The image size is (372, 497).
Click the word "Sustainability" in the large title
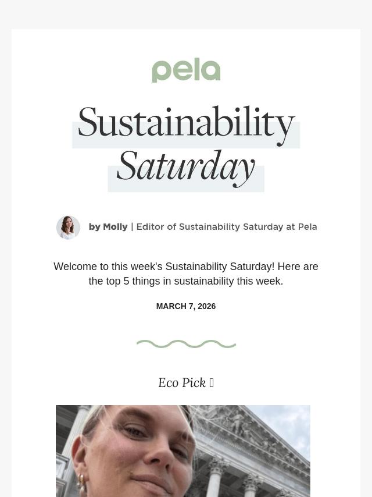[x=186, y=122]
